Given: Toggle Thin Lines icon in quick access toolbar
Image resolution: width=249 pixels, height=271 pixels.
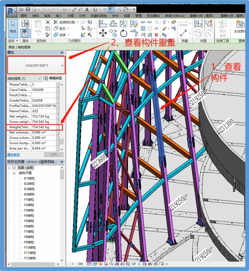Looking at the screenshot, I should click(x=111, y=10).
